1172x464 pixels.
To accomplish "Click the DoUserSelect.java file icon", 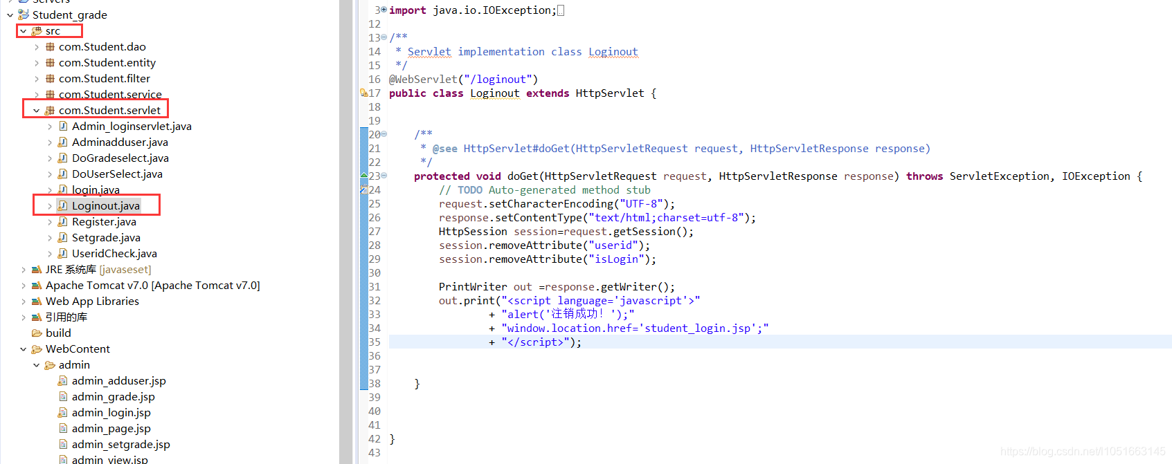I will coord(63,174).
